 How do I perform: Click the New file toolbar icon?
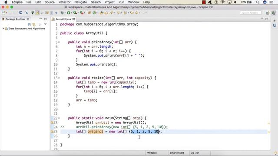[x=3, y=13]
